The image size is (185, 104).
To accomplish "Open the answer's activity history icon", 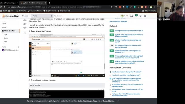I will [x=25, y=33].
